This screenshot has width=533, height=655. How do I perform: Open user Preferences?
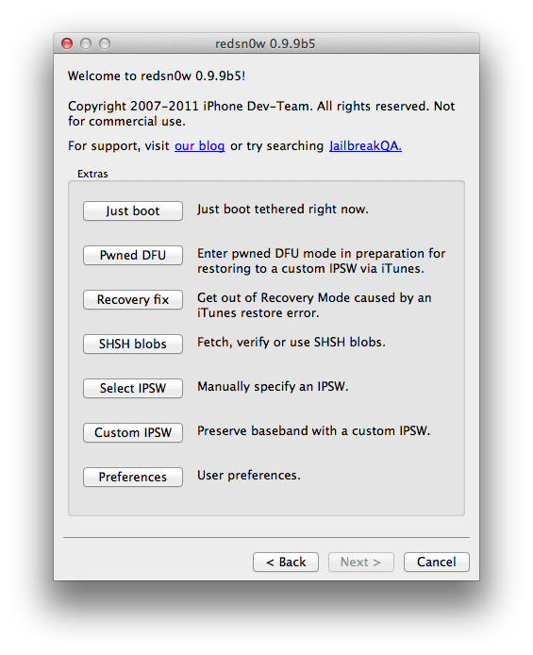coord(133,477)
